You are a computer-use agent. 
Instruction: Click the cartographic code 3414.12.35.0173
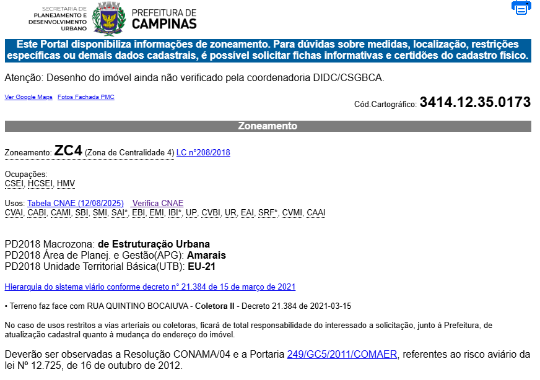click(x=475, y=103)
